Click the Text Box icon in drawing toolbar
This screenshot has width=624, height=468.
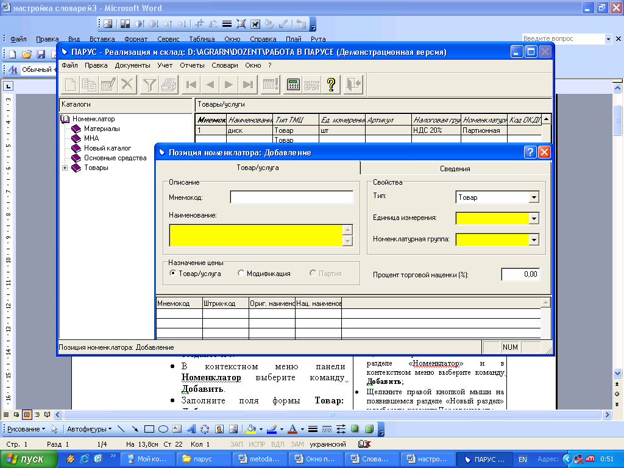click(x=177, y=429)
